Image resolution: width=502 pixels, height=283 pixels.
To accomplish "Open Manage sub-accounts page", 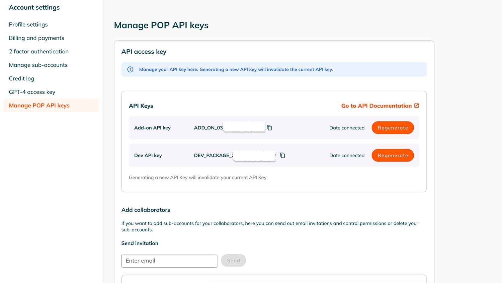I will [x=38, y=65].
